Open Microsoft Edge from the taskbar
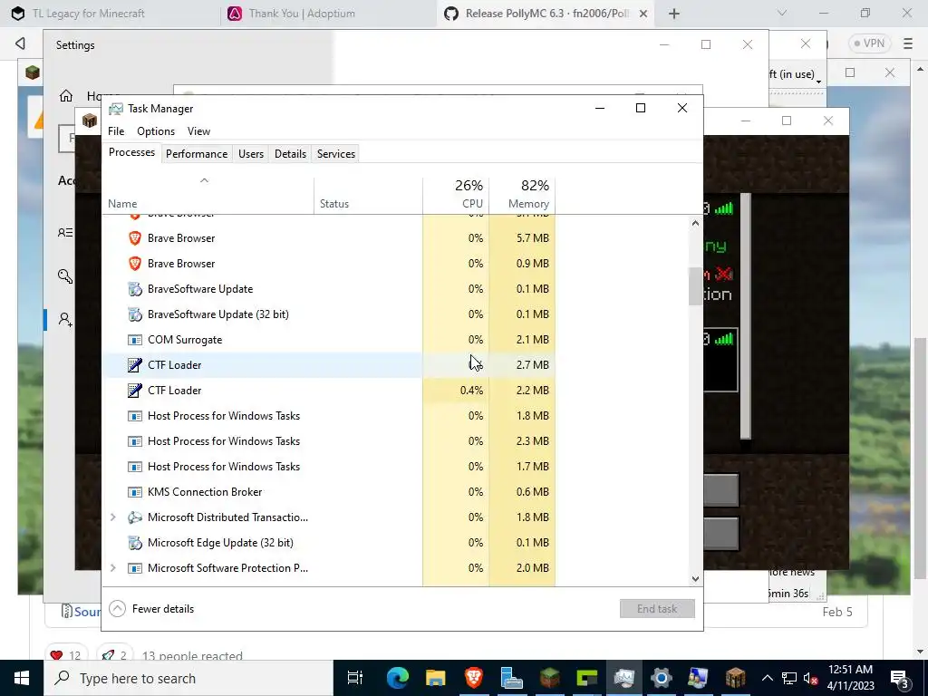Image resolution: width=928 pixels, height=696 pixels. click(x=398, y=678)
